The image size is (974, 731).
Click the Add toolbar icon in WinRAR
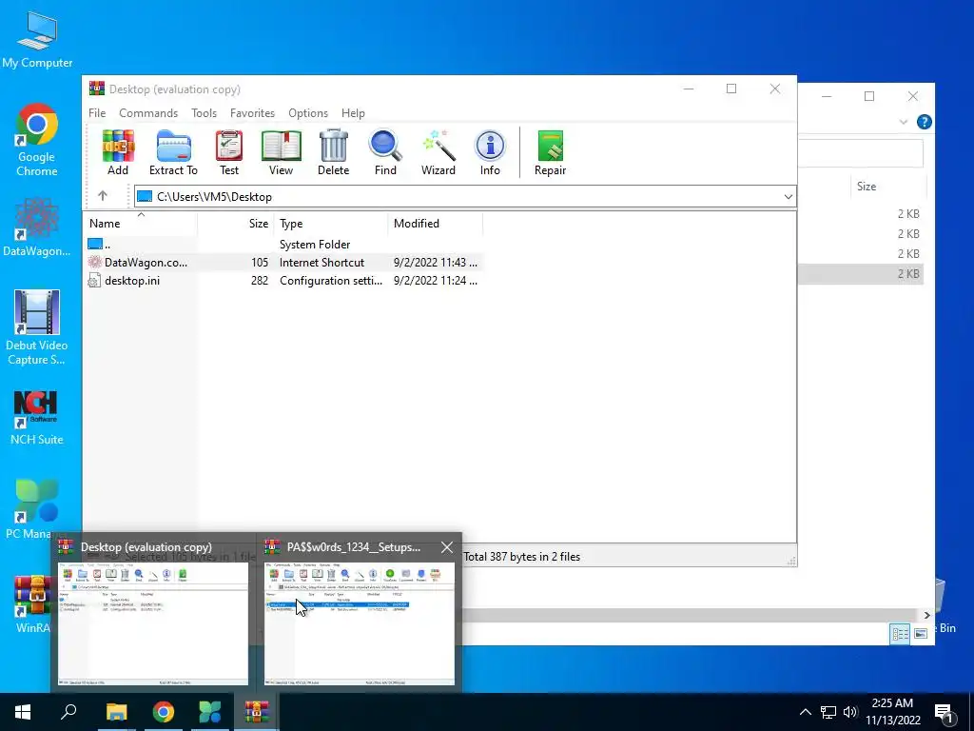[x=118, y=153]
